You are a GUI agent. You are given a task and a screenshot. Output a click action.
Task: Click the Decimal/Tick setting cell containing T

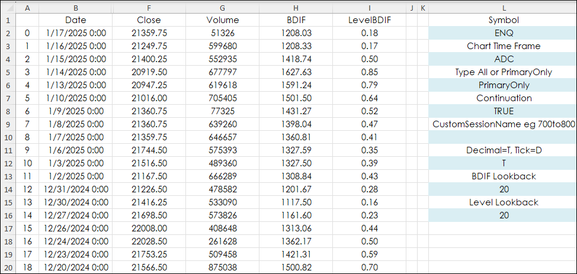(503, 163)
